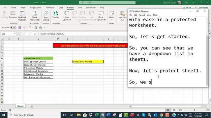Click Unprotect Sheet button
This screenshot has height=118, width=211.
click(x=122, y=16)
